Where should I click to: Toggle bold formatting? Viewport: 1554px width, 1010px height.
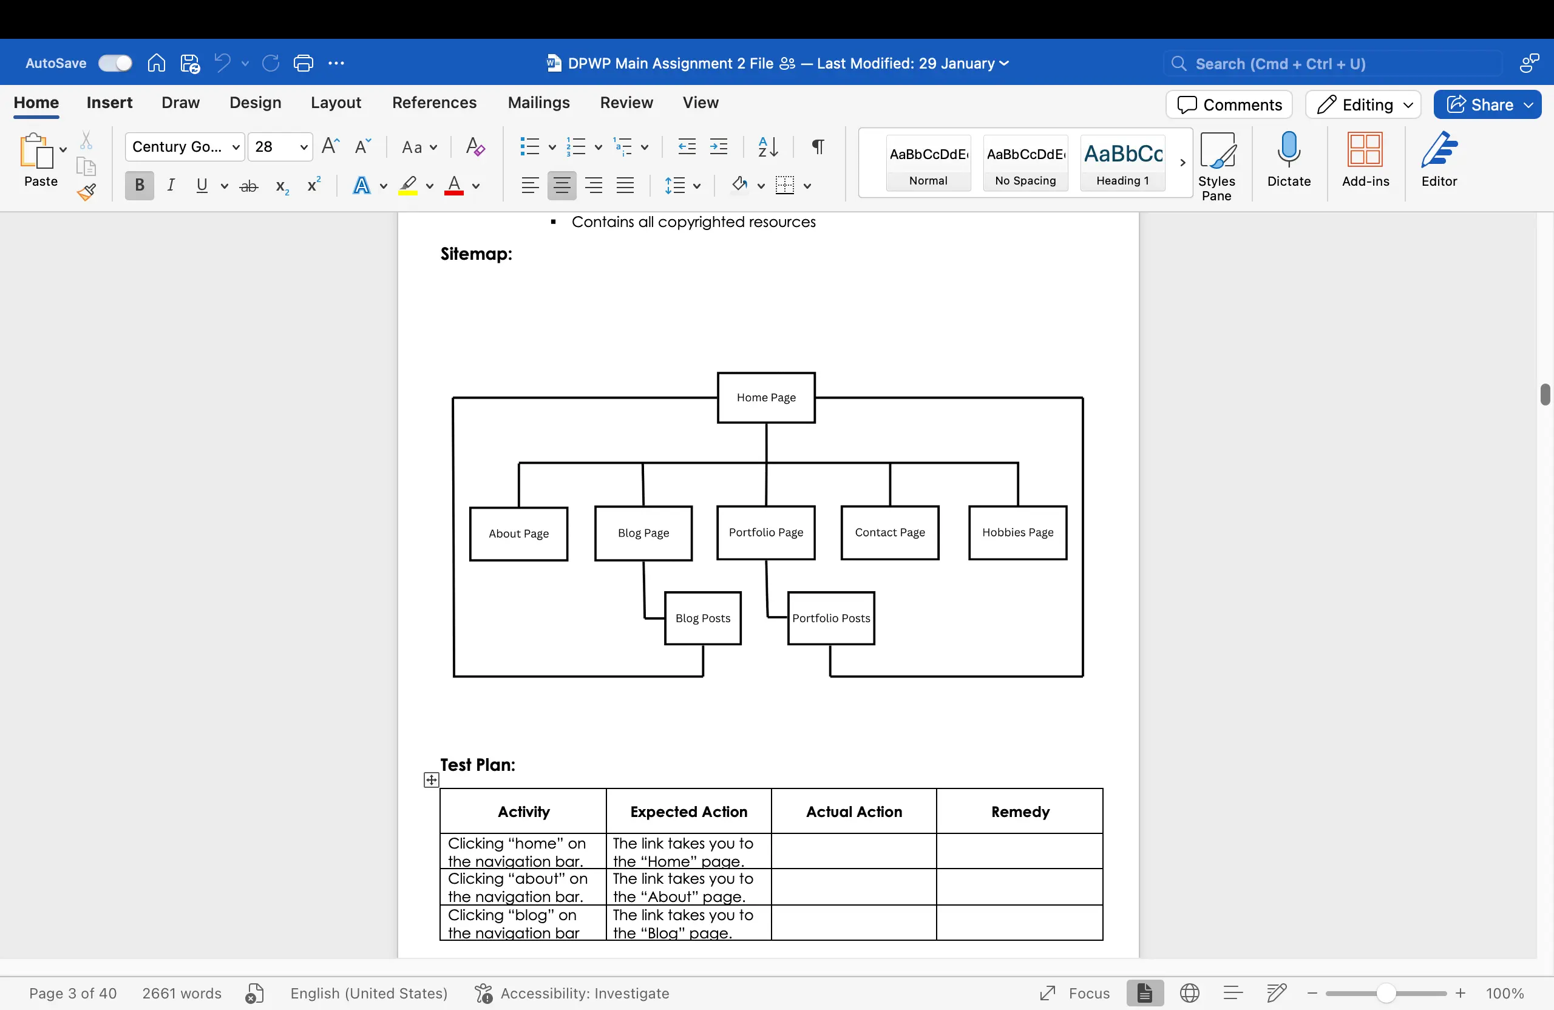coord(139,185)
